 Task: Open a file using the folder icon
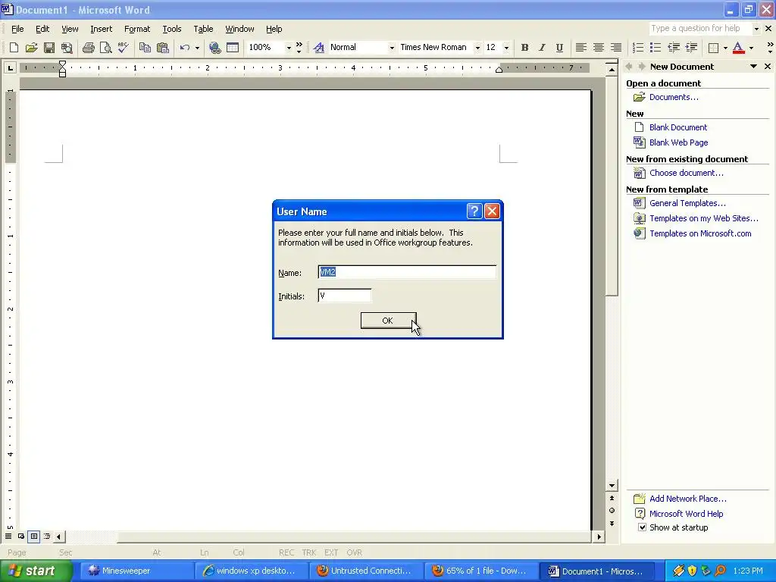click(31, 48)
